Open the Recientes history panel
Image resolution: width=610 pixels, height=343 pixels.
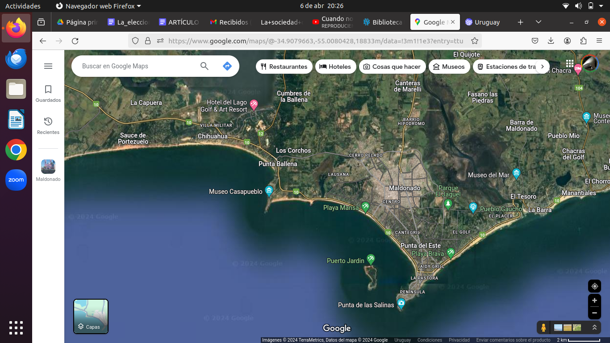click(x=48, y=125)
